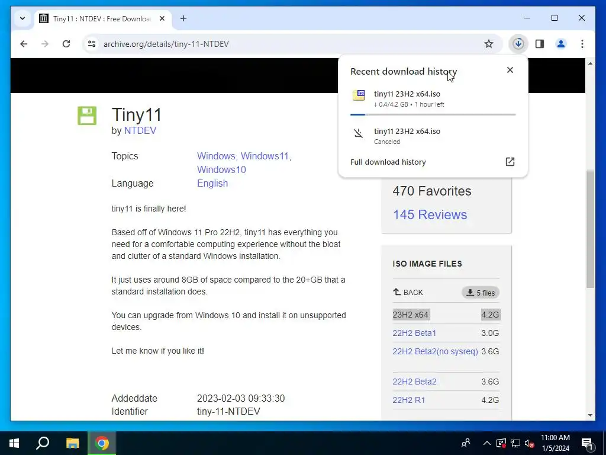
Task: Click the canceled tiny11 23H2 x64.iso entry
Action: pyautogui.click(x=433, y=136)
